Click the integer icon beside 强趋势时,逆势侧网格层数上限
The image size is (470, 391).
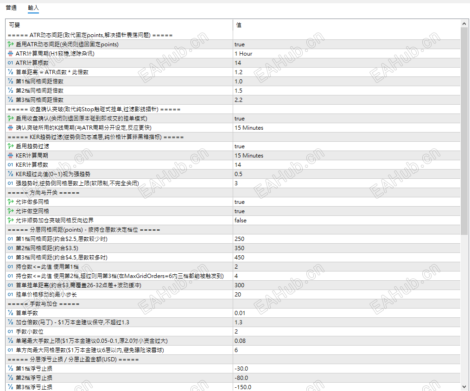(11, 183)
